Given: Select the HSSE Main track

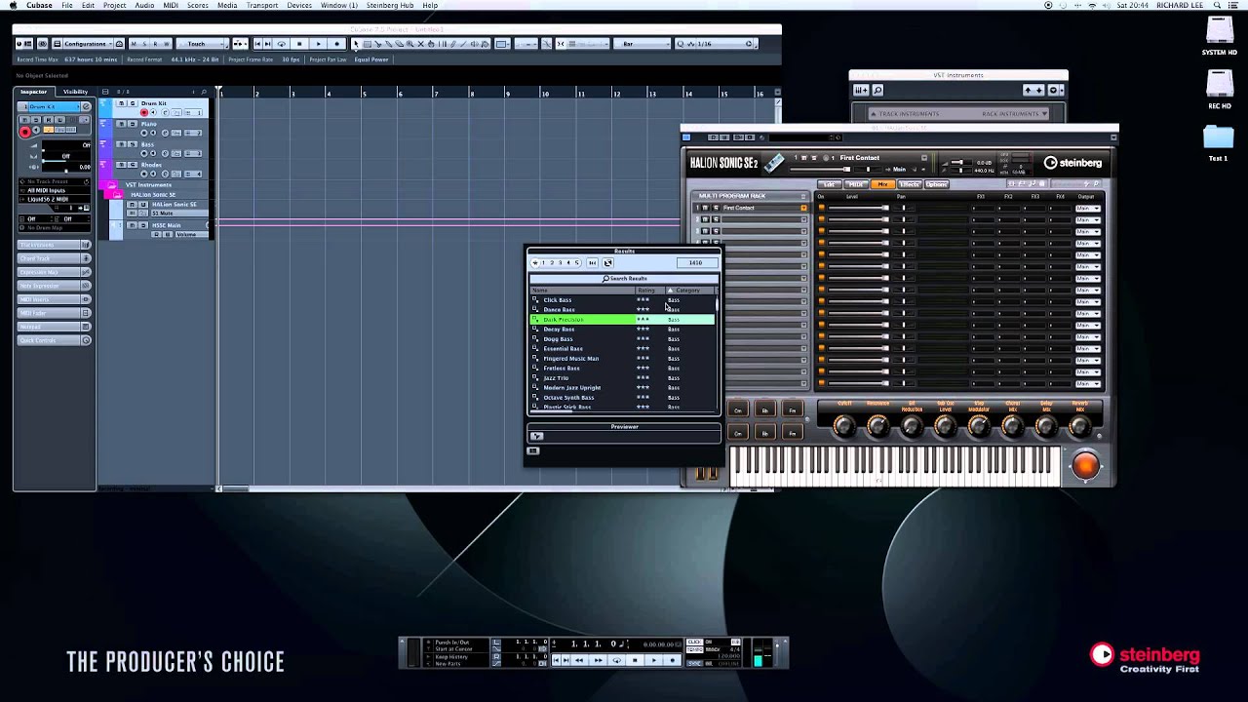Looking at the screenshot, I should (166, 225).
